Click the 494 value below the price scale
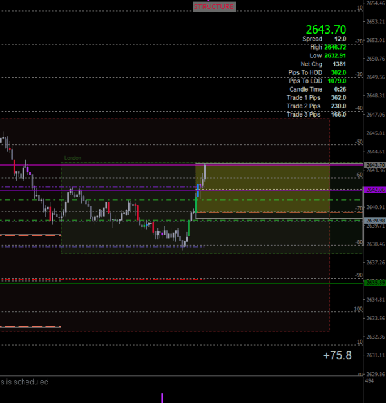This screenshot has width=386, height=403. pos(369,381)
